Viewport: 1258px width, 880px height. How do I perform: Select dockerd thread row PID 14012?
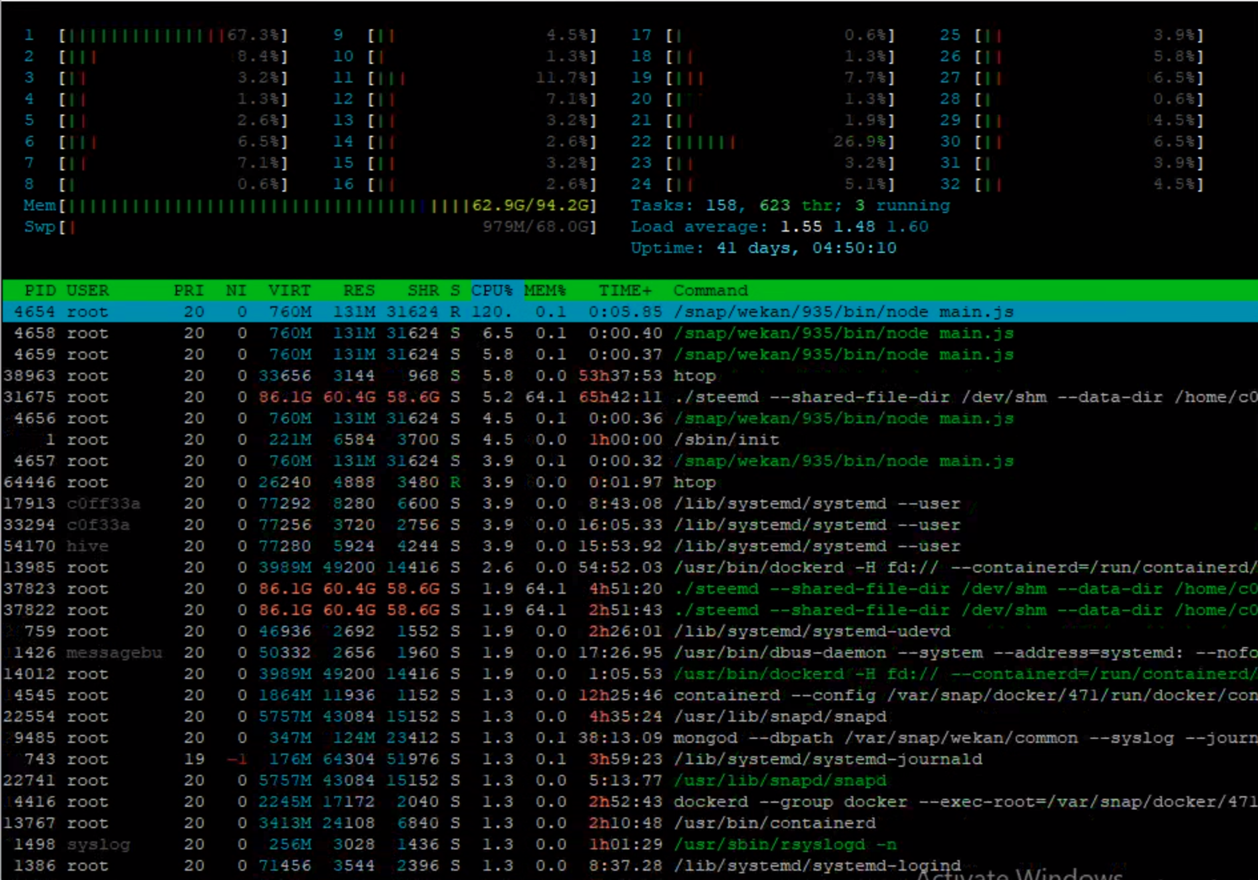coord(630,674)
